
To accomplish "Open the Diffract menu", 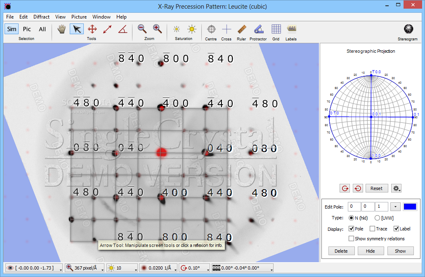I will [x=41, y=17].
